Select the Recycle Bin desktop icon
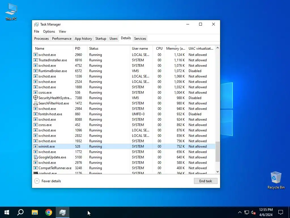Image resolution: width=290 pixels, height=218 pixels. pos(276,180)
